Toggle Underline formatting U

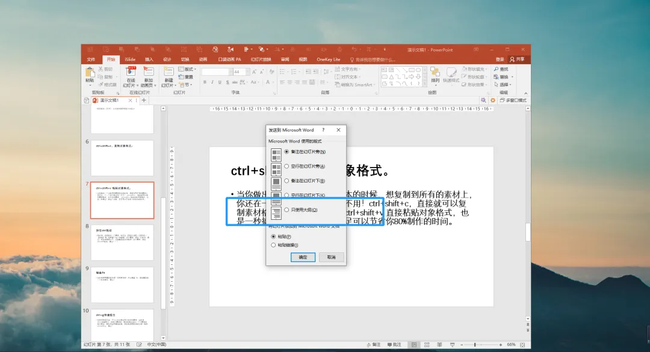pos(220,82)
